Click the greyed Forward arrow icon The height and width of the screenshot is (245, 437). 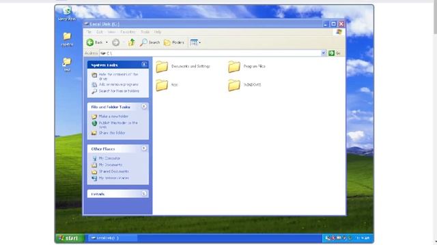(115, 42)
